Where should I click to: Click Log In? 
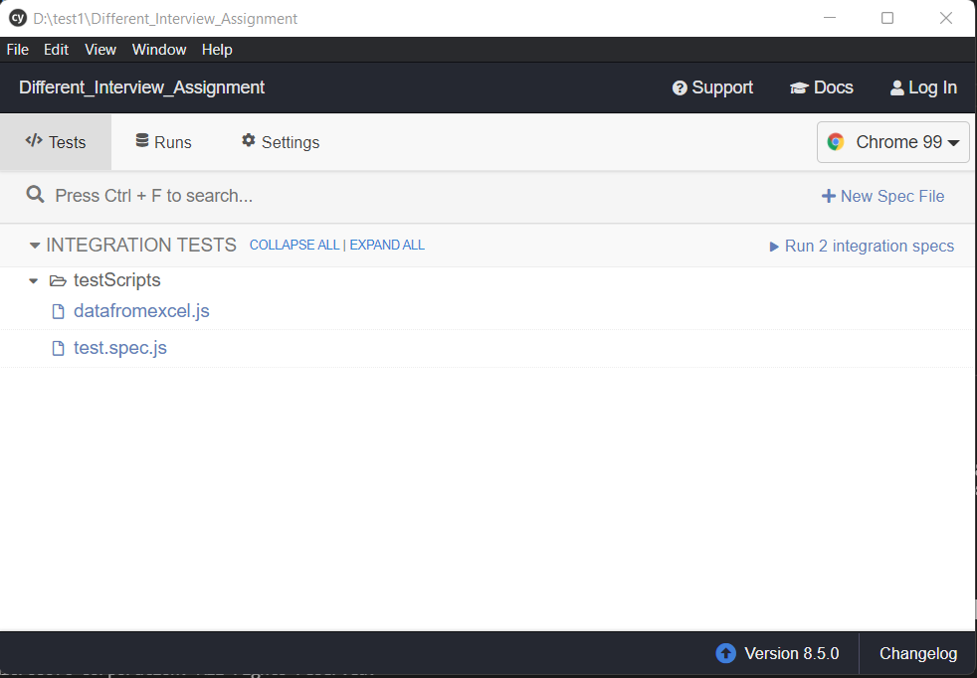pyautogui.click(x=923, y=87)
